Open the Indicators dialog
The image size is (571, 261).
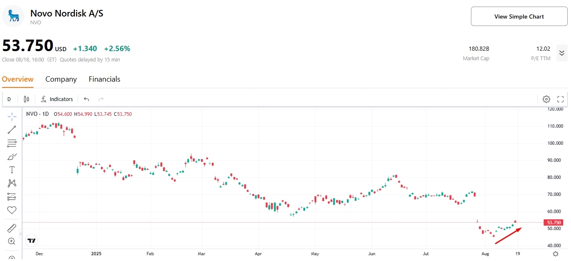[x=57, y=99]
